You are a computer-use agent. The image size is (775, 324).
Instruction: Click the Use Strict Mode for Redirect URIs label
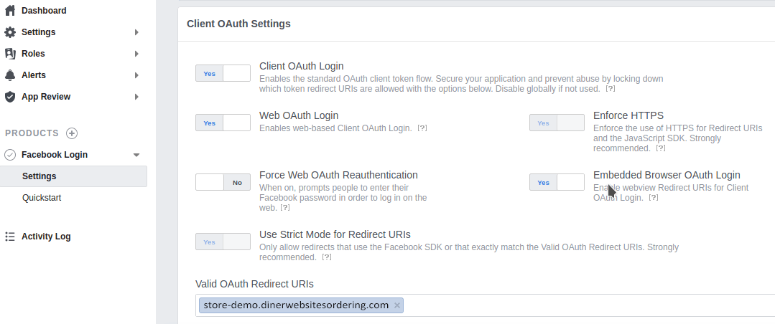coord(335,234)
